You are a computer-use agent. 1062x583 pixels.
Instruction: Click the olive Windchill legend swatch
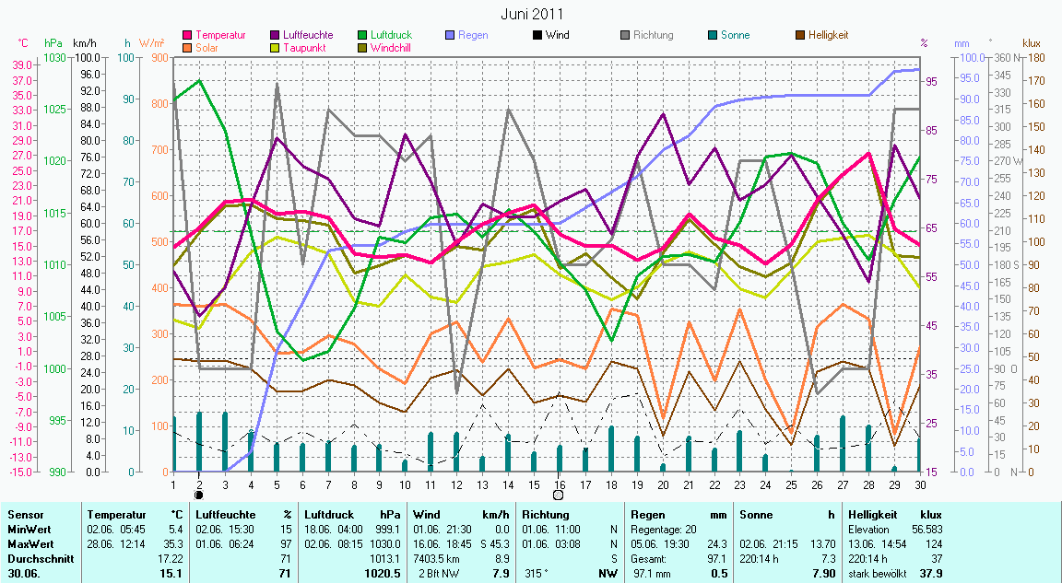362,48
